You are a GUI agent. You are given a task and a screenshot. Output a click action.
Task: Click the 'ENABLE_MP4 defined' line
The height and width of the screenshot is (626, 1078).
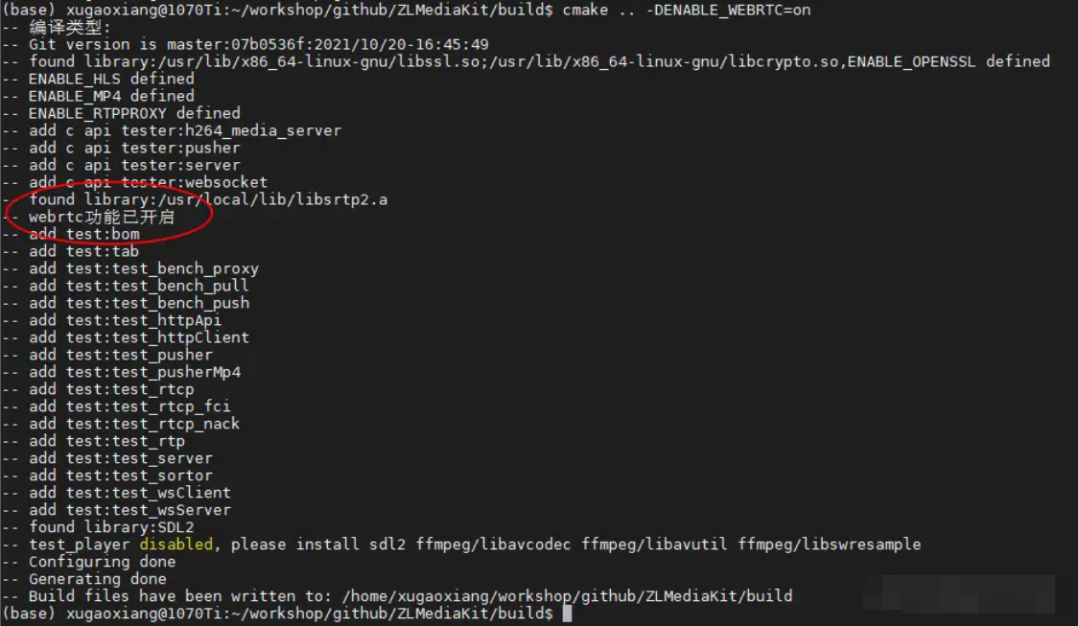pos(110,96)
